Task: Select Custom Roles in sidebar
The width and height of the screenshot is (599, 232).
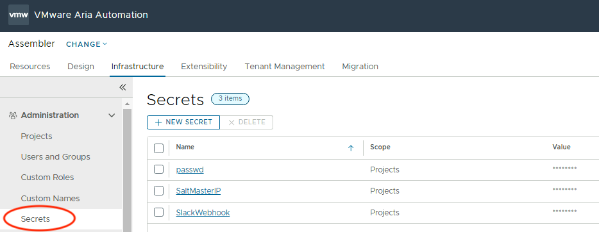Action: pyautogui.click(x=47, y=178)
